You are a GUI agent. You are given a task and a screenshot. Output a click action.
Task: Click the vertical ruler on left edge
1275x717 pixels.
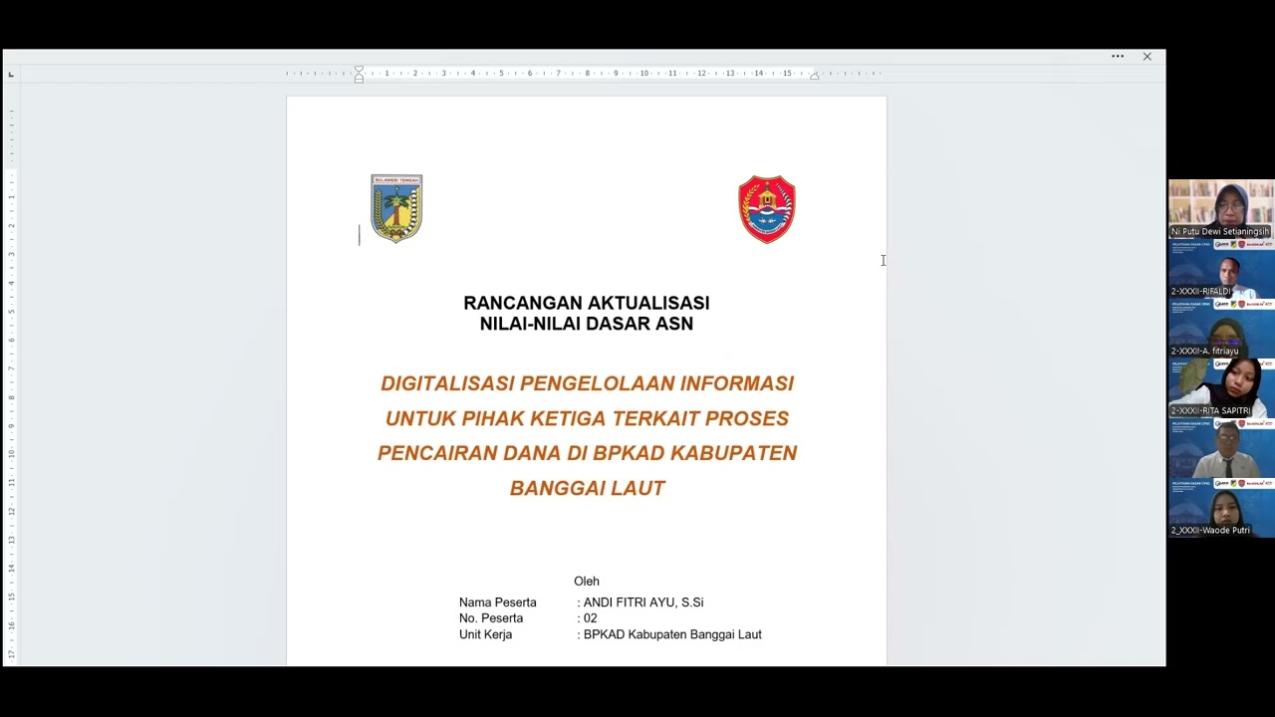coord(11,374)
